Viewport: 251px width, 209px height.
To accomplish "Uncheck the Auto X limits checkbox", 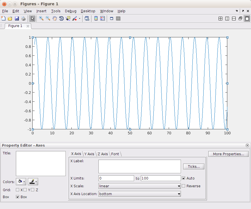I will point(184,178).
